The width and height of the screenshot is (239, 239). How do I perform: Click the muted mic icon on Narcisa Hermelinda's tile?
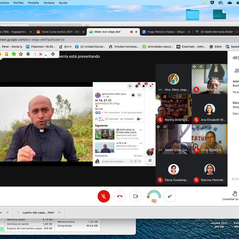coord(196,180)
